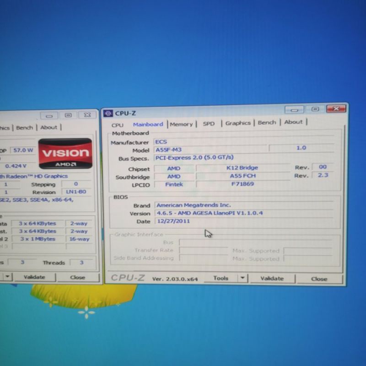Switch to the CPU tab
Screen dimensions: 366x366
pyautogui.click(x=118, y=124)
